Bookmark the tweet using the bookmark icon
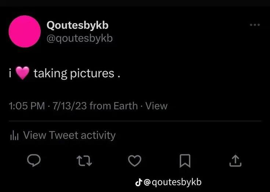Image resolution: width=270 pixels, height=192 pixels. (x=185, y=161)
